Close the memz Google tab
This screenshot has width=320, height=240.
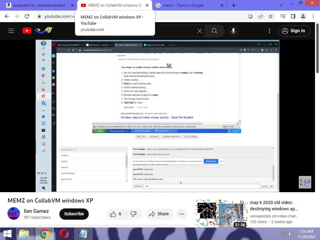222,5
